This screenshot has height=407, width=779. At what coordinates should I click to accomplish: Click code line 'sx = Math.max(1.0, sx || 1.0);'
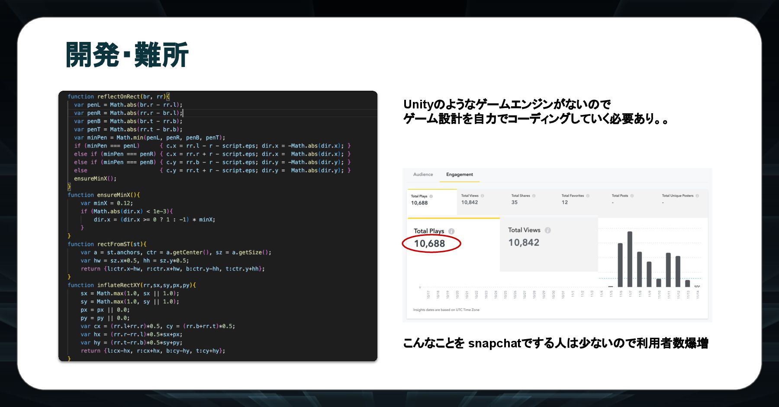(x=130, y=293)
